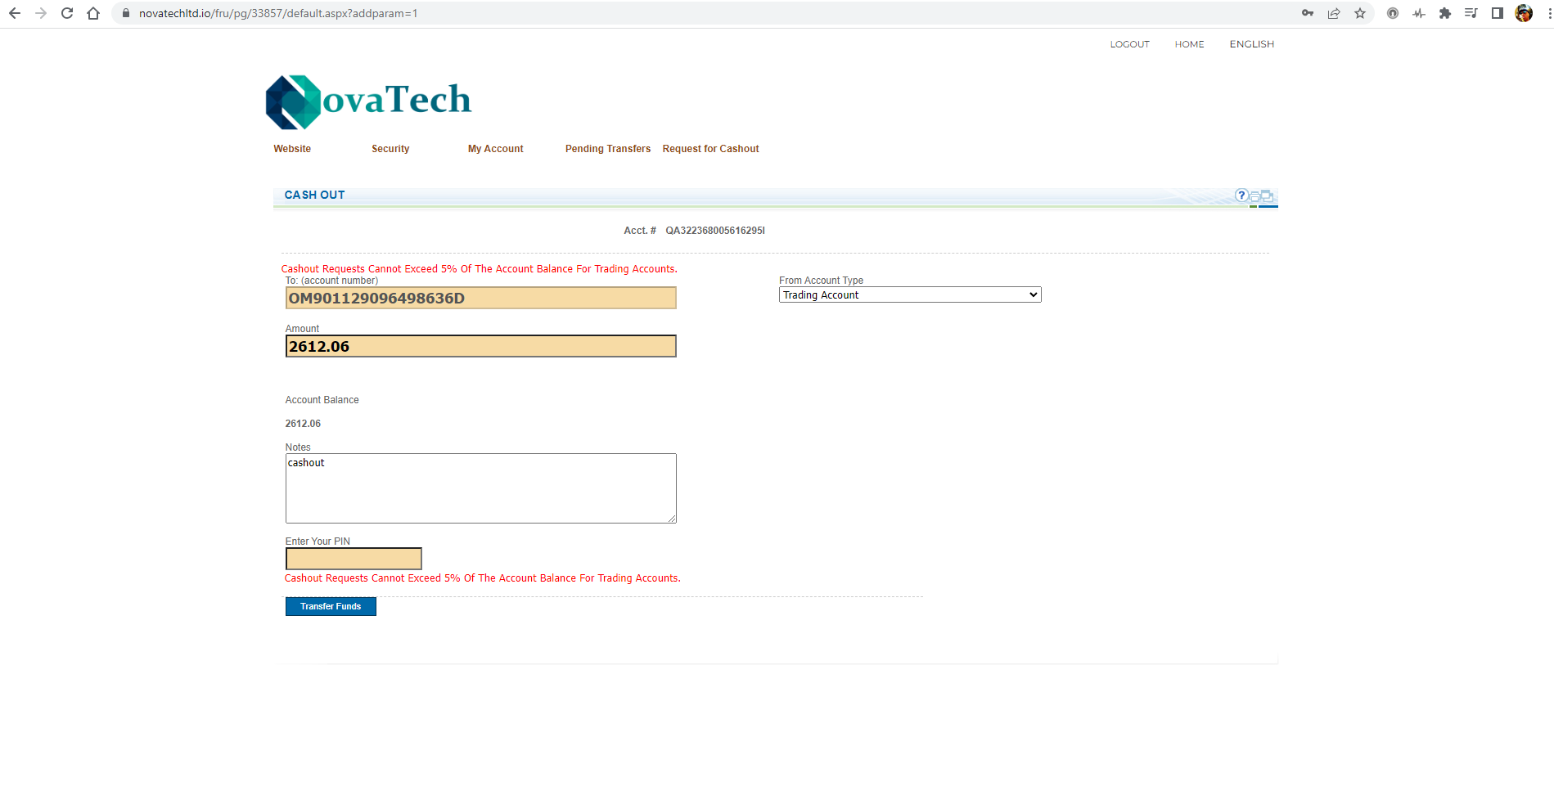
Task: Open Request for Cashout menu
Action: (711, 149)
